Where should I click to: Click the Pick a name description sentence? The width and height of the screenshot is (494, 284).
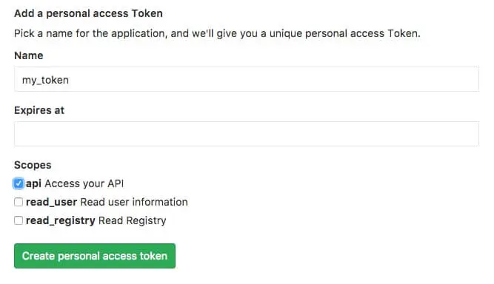[x=217, y=33]
